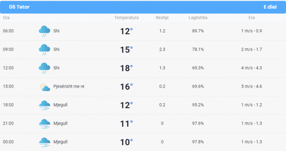Click the partly cloudy icon at 15:00
The width and height of the screenshot is (286, 151).
point(45,87)
